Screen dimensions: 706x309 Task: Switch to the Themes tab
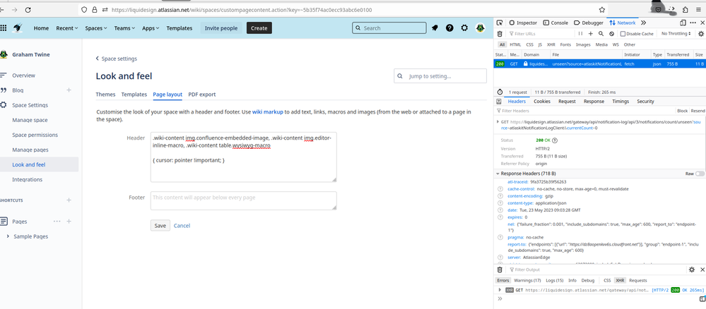pyautogui.click(x=105, y=95)
